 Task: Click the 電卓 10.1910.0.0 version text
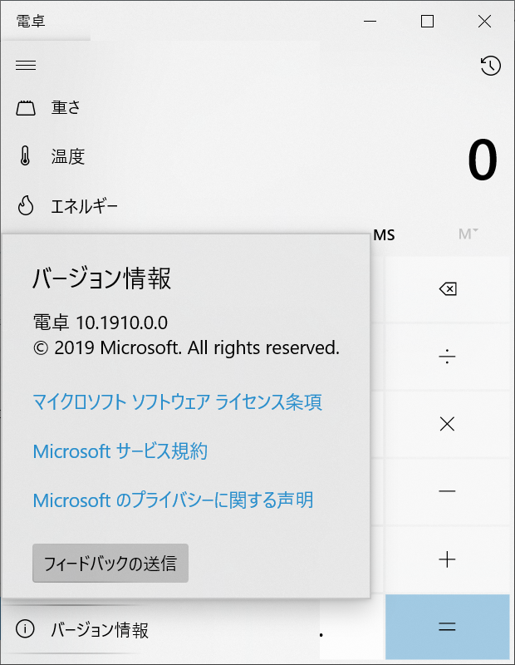pyautogui.click(x=101, y=323)
